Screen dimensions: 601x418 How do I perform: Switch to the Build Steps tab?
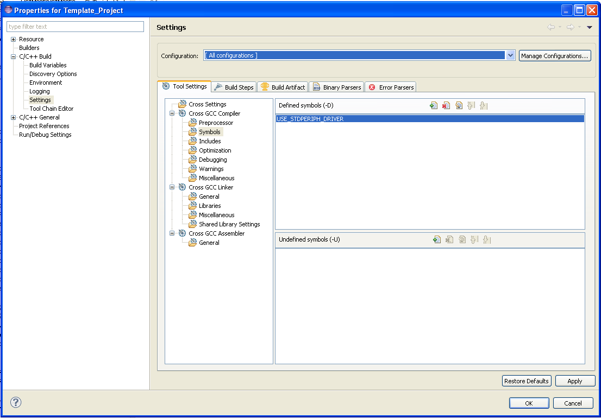click(234, 87)
